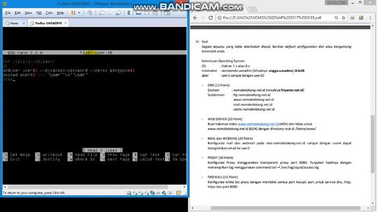Click 'MAIL dan WEBMAIL (20 Point)' heading
Screen dimensions: 377x212
[230, 138]
